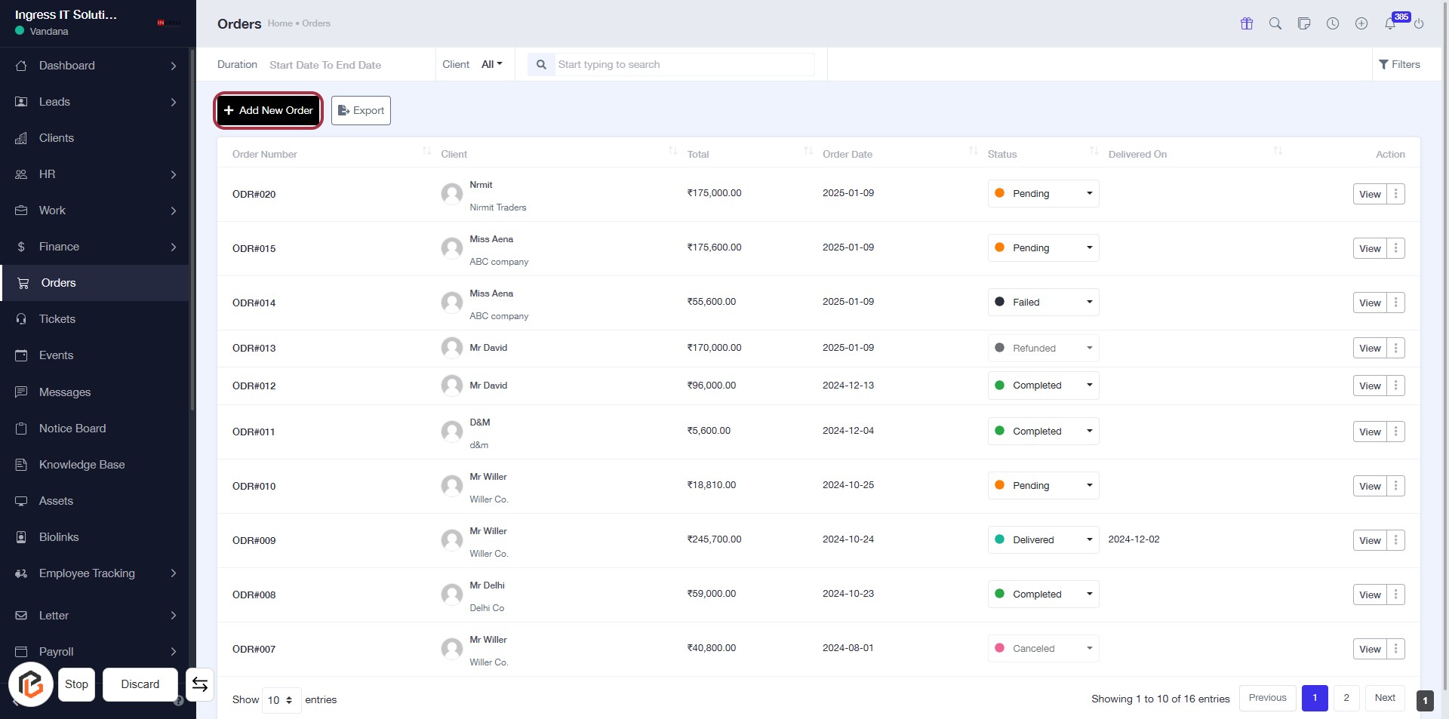The image size is (1449, 719).
Task: Open the Show entries count selector
Action: (x=281, y=700)
